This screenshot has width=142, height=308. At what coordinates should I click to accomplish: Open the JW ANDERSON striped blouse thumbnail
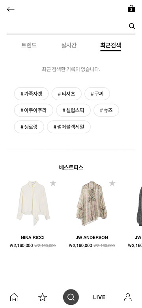tap(92, 202)
